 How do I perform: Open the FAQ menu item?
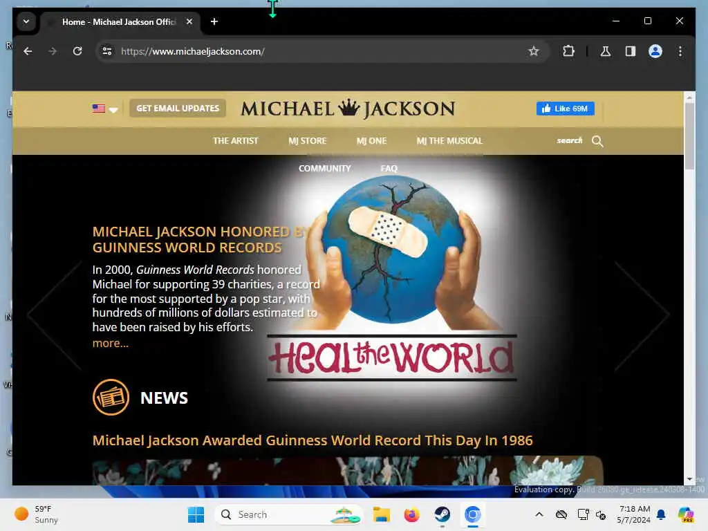pyautogui.click(x=389, y=169)
